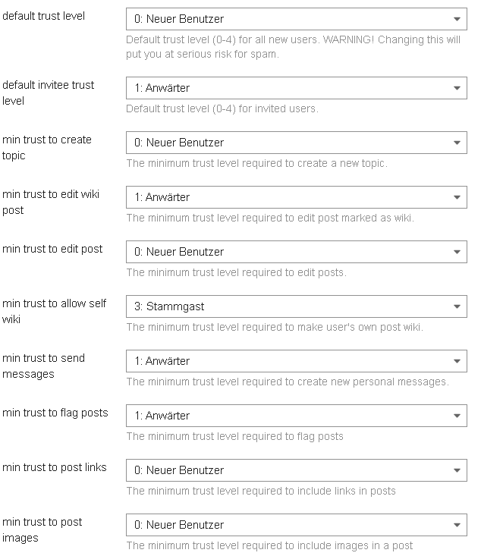This screenshot has height=556, width=481.
Task: Open the min trust to flag posts dropdown
Action: click(296, 416)
